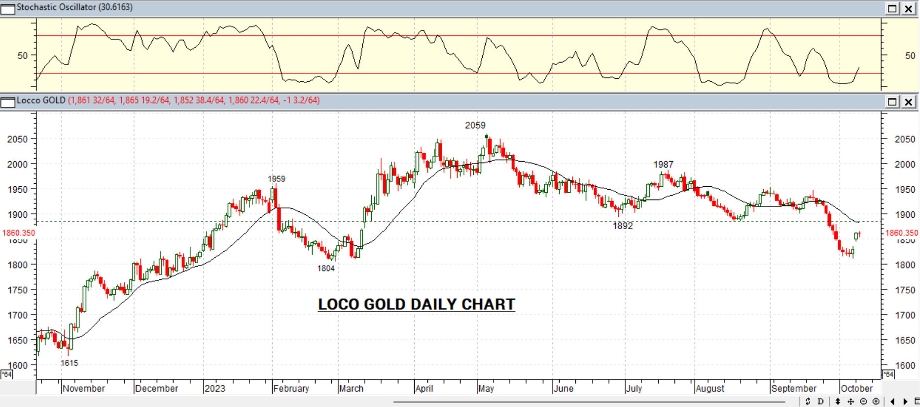The image size is (920, 407).
Task: Click the right red '1860.350' price marker
Action: 902,233
